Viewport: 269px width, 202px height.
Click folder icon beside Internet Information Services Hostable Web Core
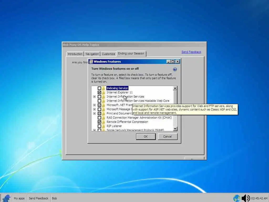pos(104,101)
